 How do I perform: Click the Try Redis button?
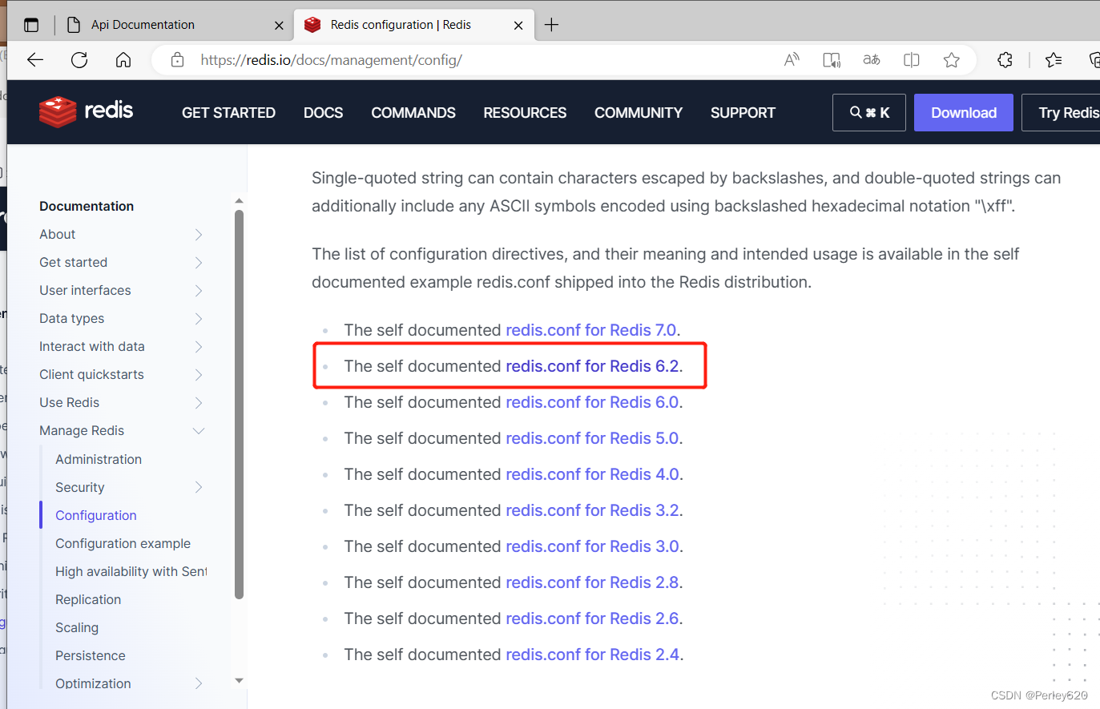[x=1061, y=113]
